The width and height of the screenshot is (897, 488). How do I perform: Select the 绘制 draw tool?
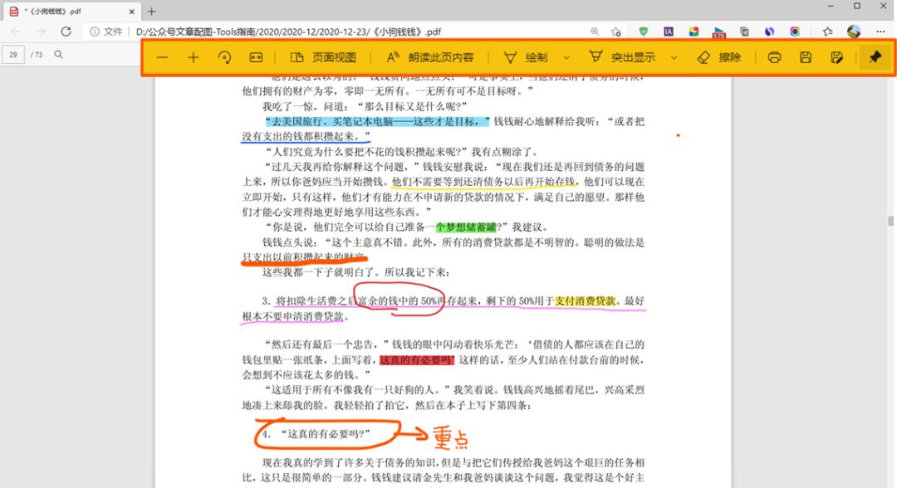click(526, 57)
